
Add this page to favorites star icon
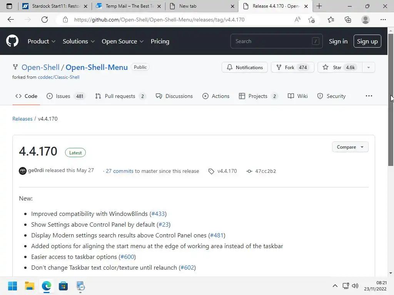312,20
